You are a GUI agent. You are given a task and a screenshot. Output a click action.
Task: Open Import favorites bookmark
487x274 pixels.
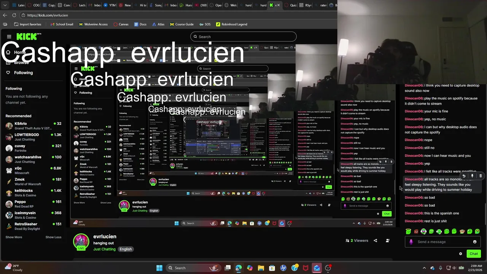tap(27, 24)
